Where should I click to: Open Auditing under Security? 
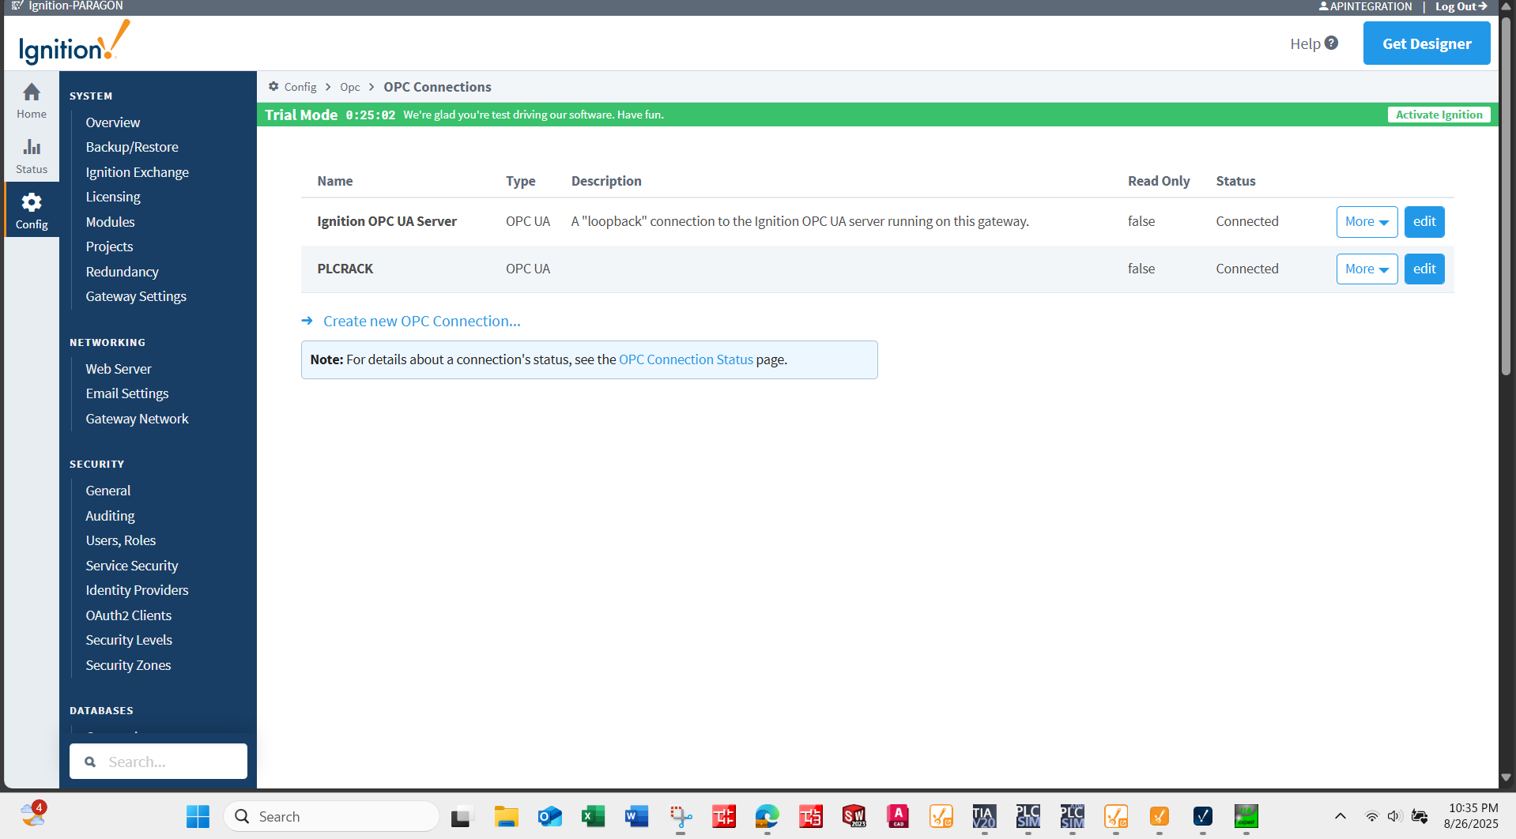111,516
